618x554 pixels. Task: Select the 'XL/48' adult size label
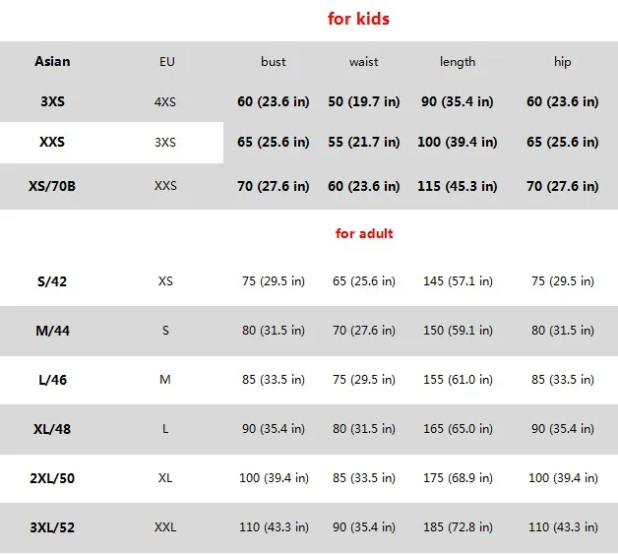(52, 429)
